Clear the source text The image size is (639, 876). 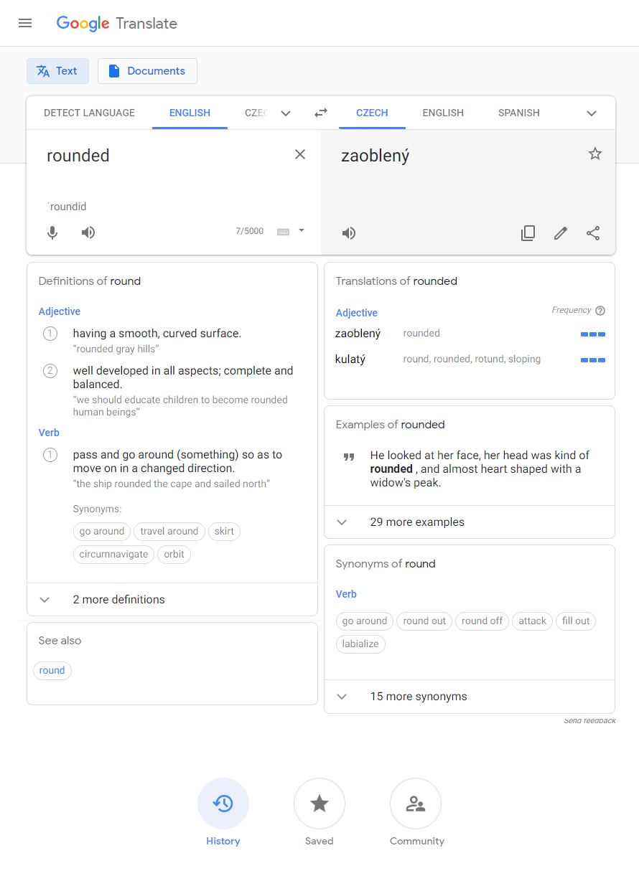tap(300, 154)
